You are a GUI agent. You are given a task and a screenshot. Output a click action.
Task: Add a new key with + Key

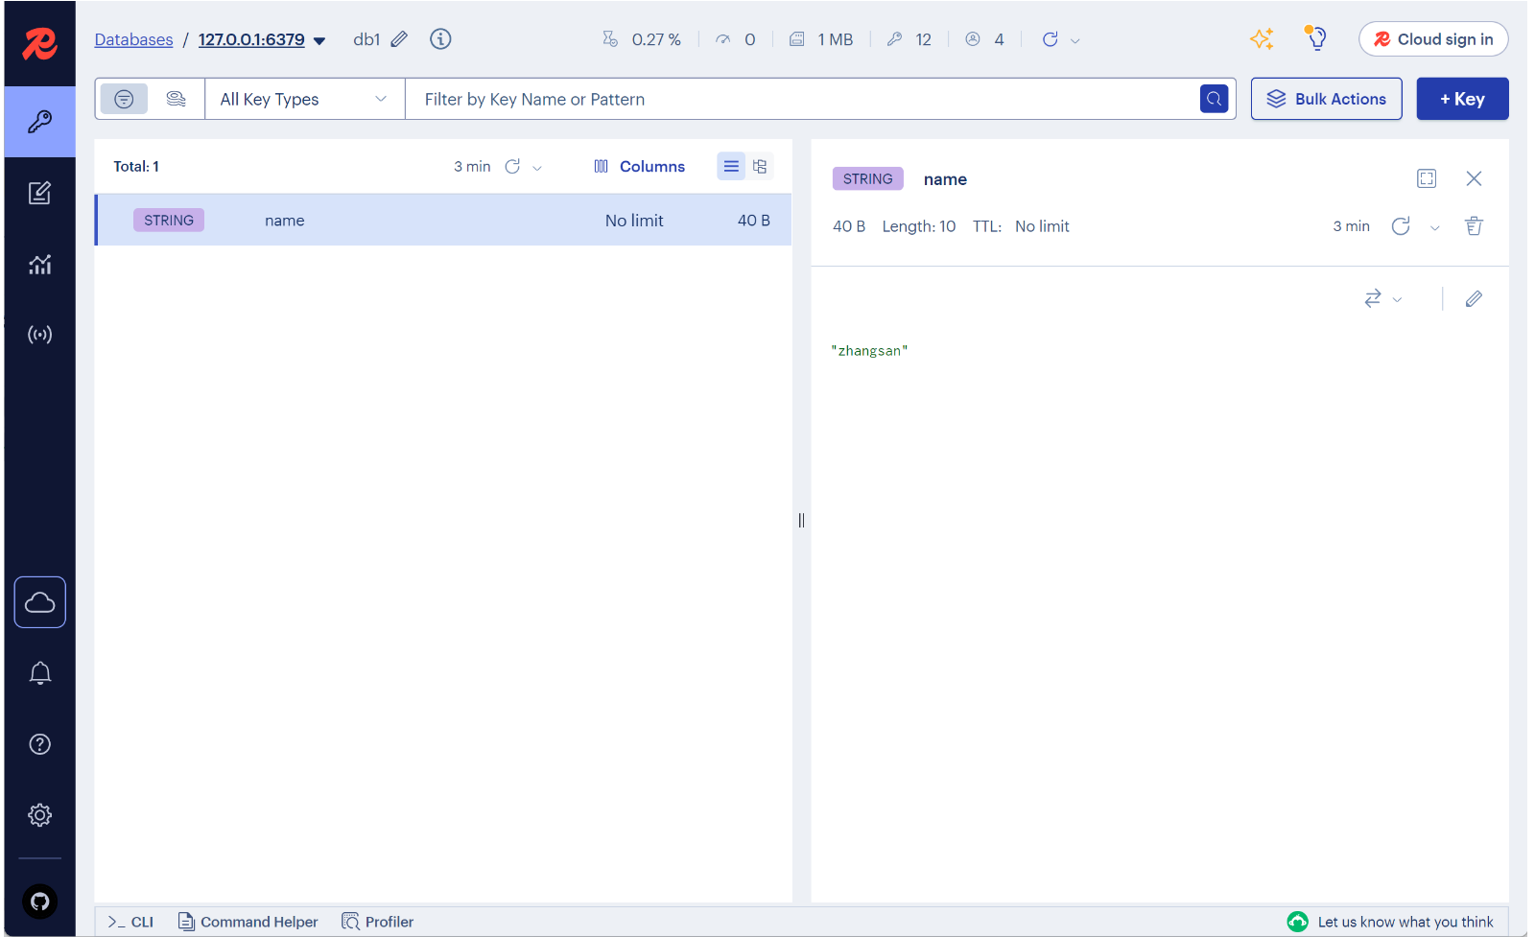1462,99
